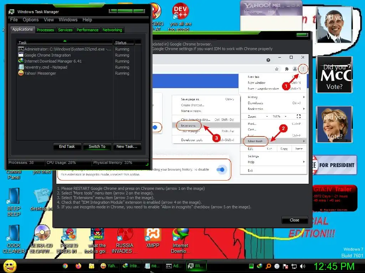
Task: Open View menu in Task Manager
Action: point(49,20)
